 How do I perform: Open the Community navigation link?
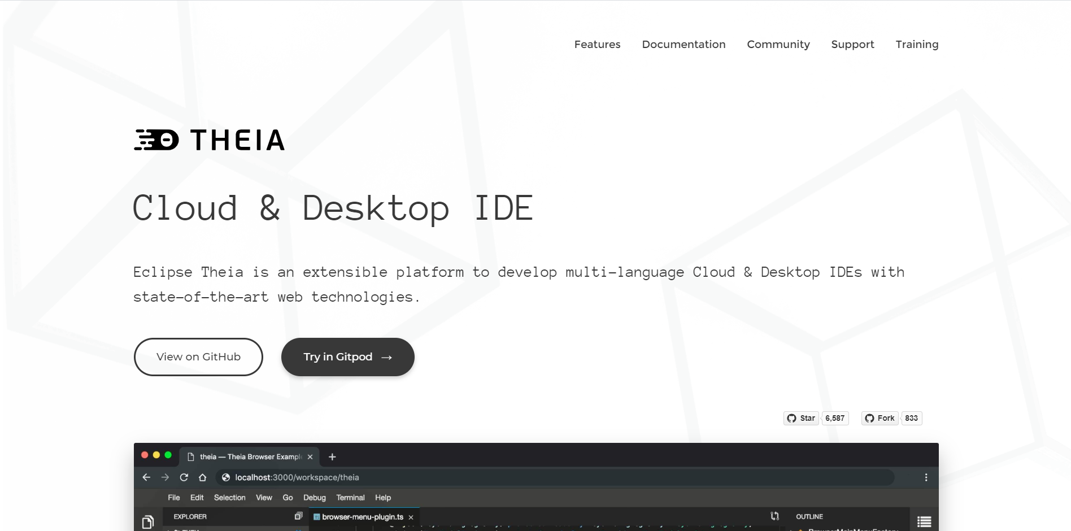coord(778,45)
